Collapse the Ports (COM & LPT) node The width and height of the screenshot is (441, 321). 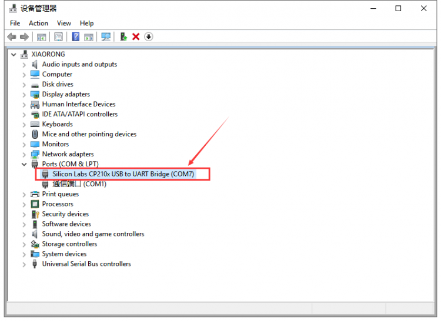[24, 164]
